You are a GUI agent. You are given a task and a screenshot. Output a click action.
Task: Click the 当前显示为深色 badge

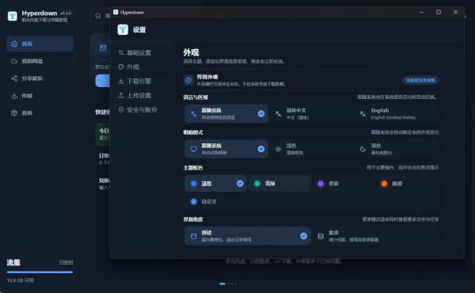coord(420,81)
